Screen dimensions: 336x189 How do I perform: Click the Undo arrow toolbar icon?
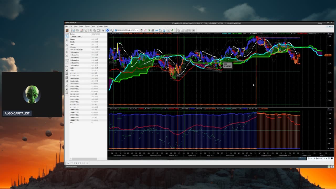(x=103, y=30)
